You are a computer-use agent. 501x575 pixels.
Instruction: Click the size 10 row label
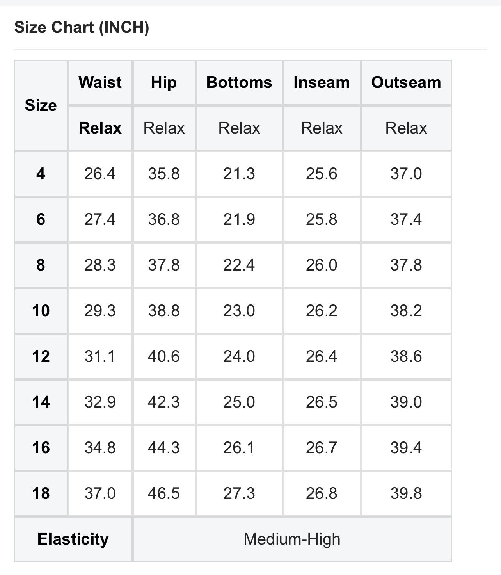(41, 311)
